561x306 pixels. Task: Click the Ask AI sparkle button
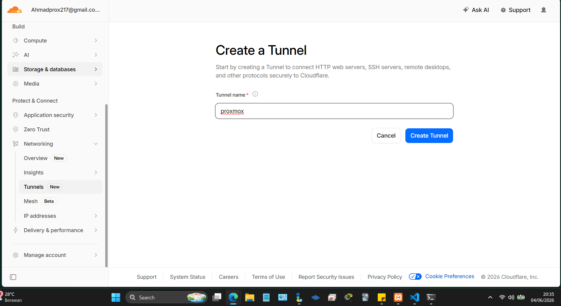coord(476,10)
